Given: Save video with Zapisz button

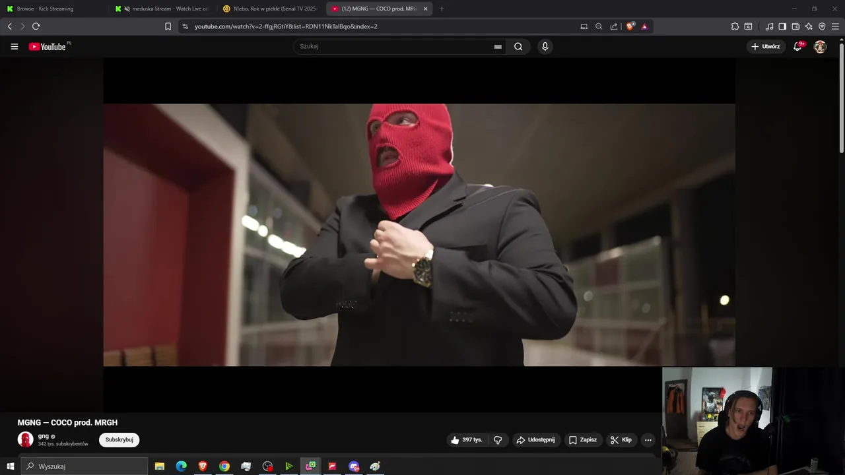Looking at the screenshot, I should point(583,440).
